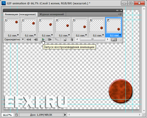Open animation panel options menu
Viewport: 147px width, 118px height.
pyautogui.click(x=120, y=14)
